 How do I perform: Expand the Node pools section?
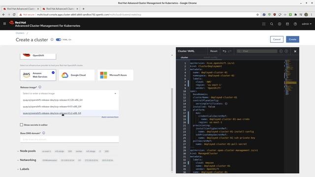[28, 151]
